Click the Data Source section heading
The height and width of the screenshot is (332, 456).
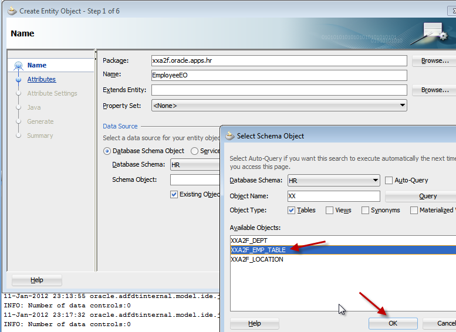pyautogui.click(x=120, y=126)
